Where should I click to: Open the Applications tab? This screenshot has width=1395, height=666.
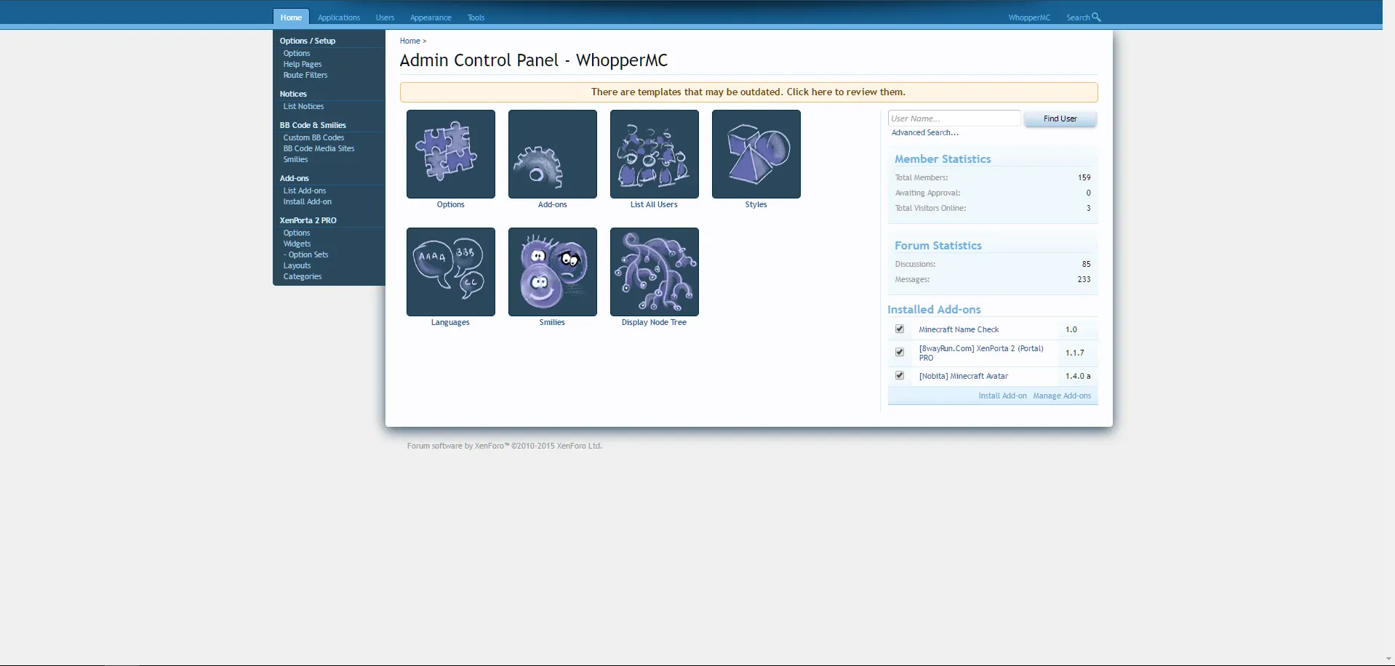[339, 17]
